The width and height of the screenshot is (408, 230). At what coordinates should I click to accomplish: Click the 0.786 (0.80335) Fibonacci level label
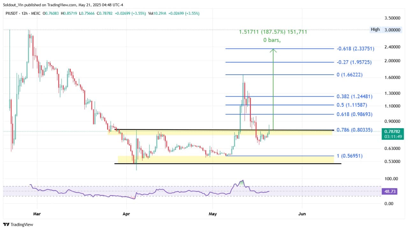click(x=354, y=130)
